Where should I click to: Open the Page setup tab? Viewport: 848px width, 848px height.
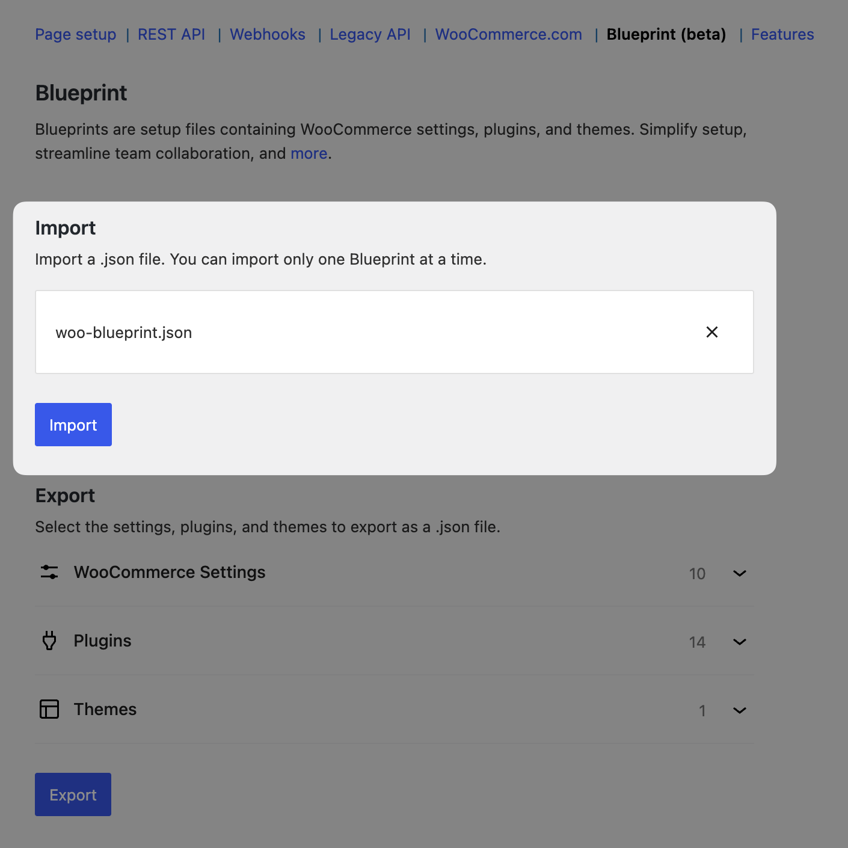click(76, 34)
